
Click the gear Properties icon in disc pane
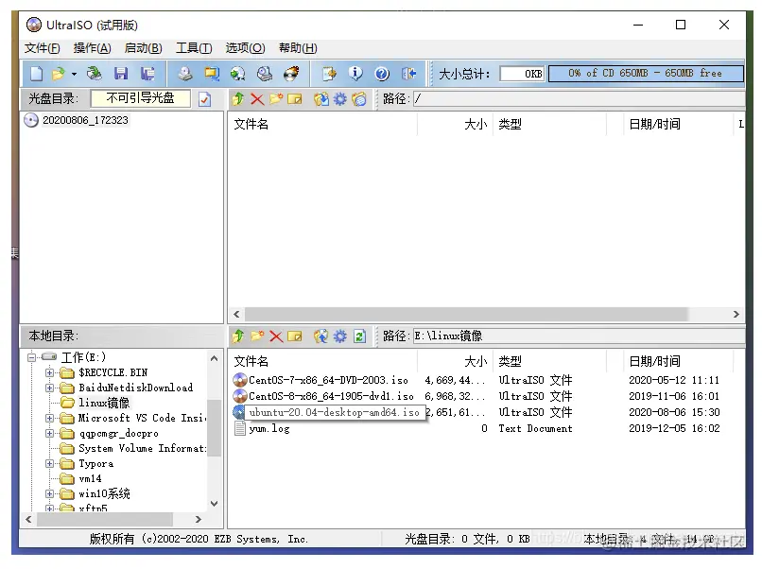tap(339, 99)
